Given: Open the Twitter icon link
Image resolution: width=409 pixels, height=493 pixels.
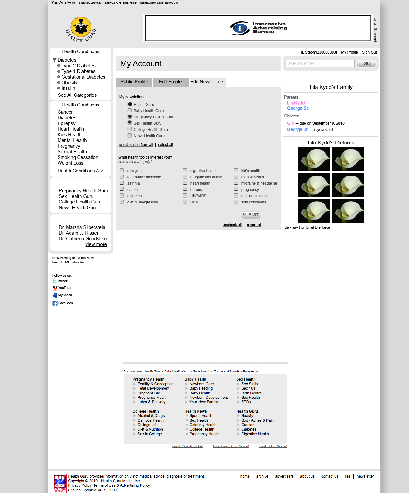Looking at the screenshot, I should point(54,281).
